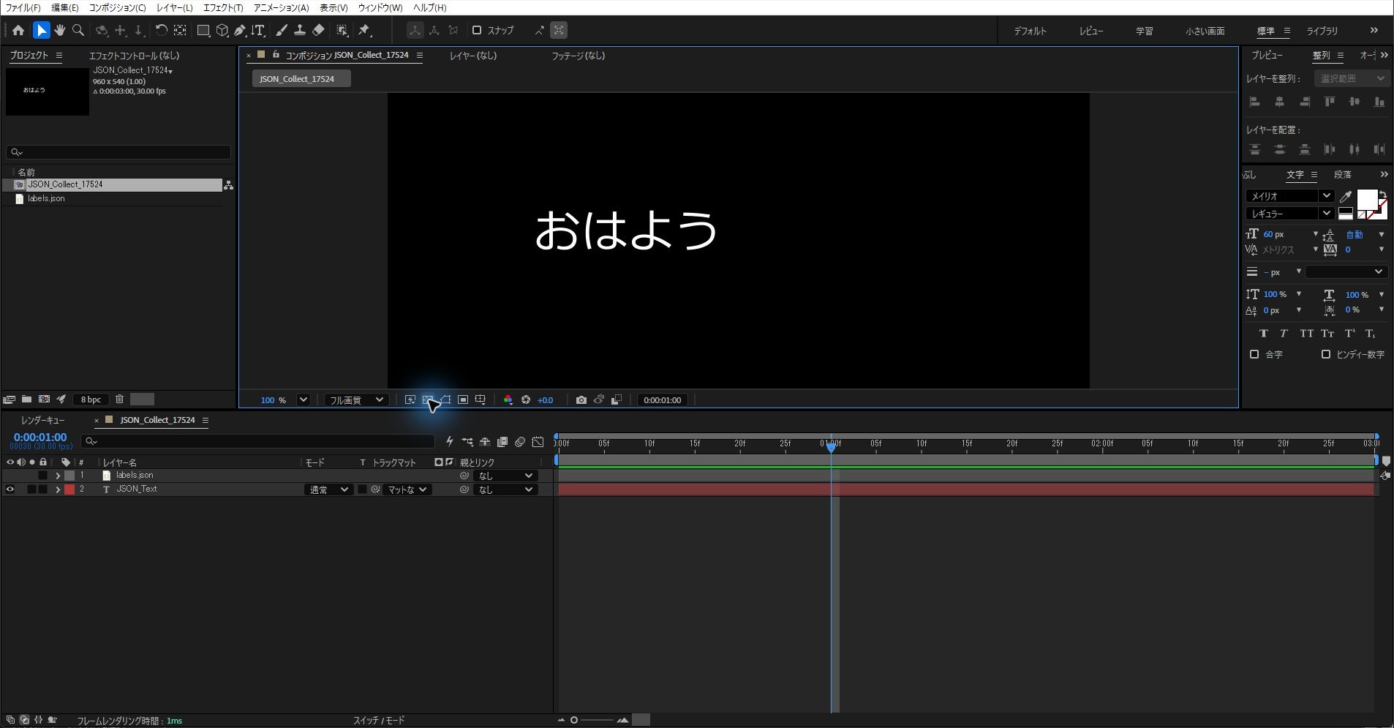Viewport: 1394px width, 728px height.
Task: Click the delete trash icon in Project panel
Action: pos(119,399)
